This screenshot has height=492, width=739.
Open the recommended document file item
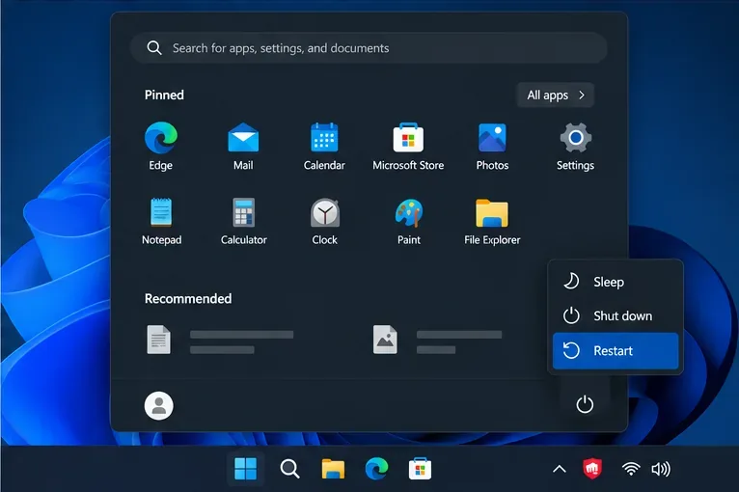[220, 340]
